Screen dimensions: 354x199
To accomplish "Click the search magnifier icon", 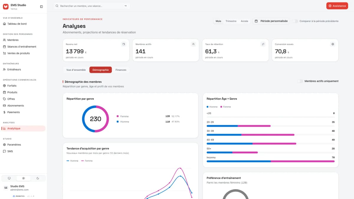I will (x=57, y=6).
